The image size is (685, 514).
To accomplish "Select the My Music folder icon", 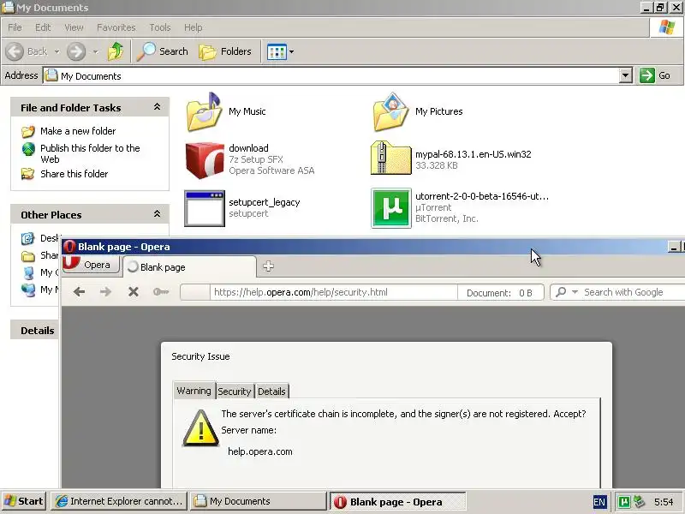I will coord(204,112).
